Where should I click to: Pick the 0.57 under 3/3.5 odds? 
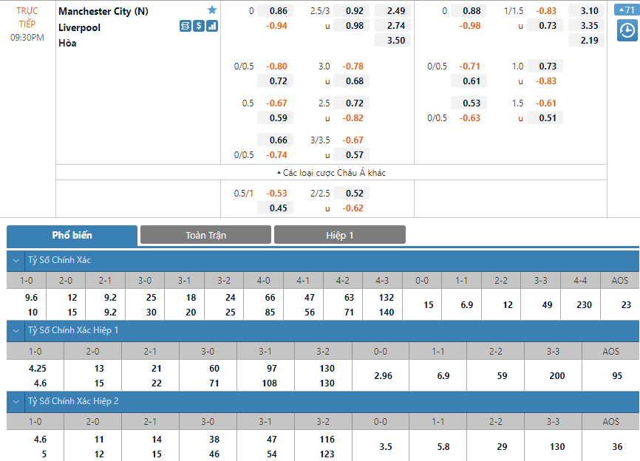pos(352,155)
